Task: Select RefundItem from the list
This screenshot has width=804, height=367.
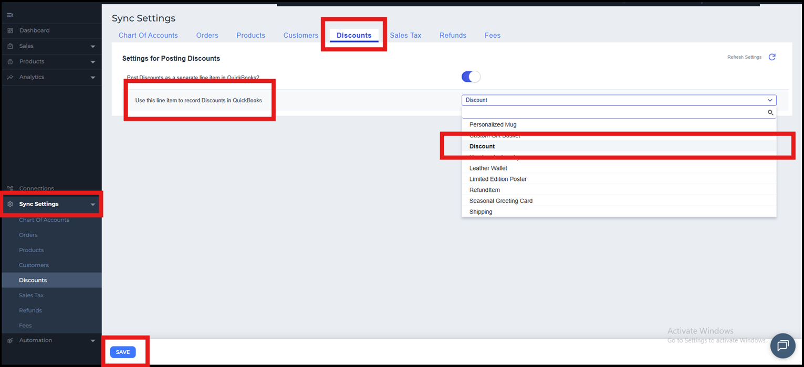Action: click(x=619, y=190)
